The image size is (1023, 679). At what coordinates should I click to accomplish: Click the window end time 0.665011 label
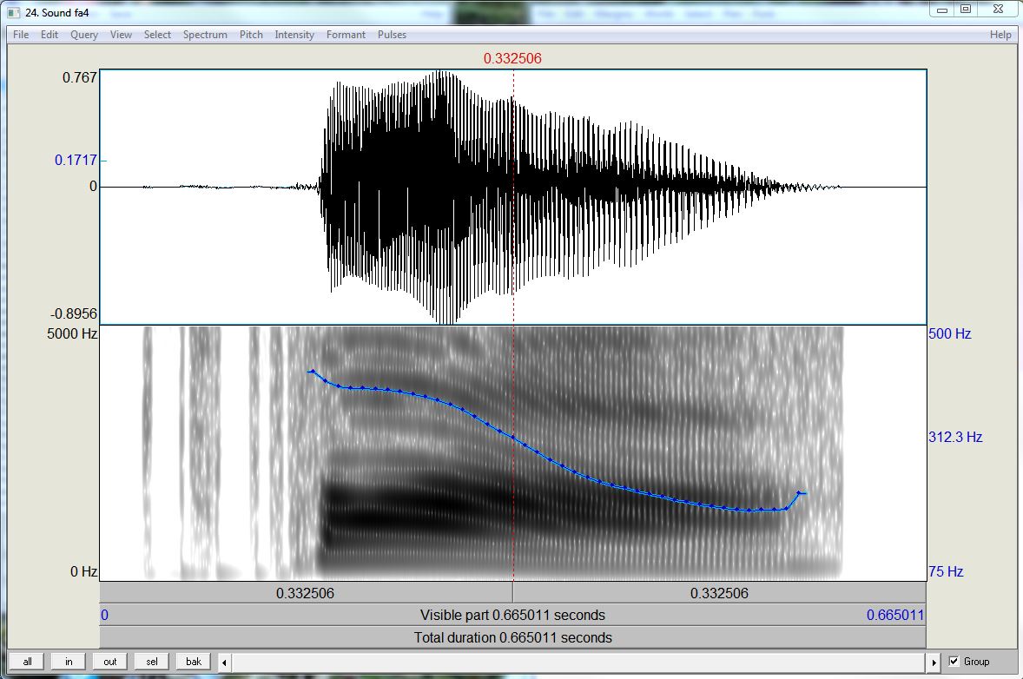895,615
